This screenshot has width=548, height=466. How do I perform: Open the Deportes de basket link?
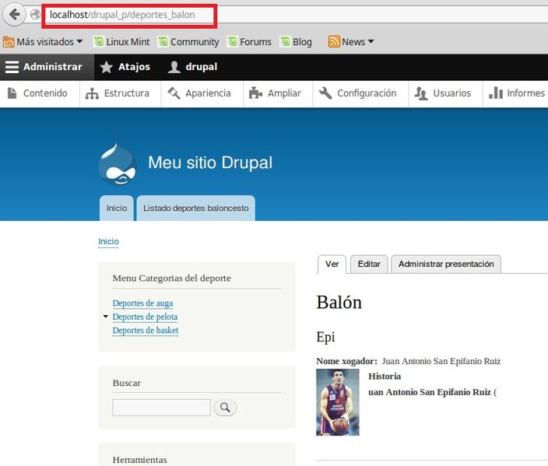(146, 331)
